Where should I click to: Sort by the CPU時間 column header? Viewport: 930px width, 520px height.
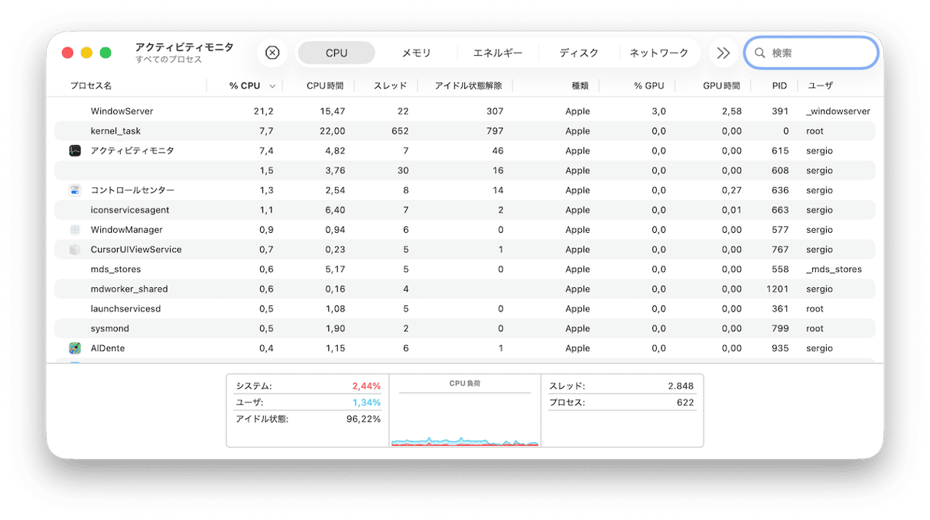(325, 86)
